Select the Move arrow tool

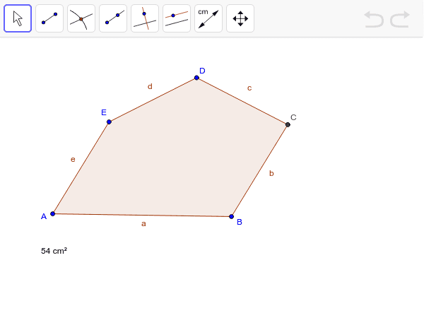tap(18, 18)
